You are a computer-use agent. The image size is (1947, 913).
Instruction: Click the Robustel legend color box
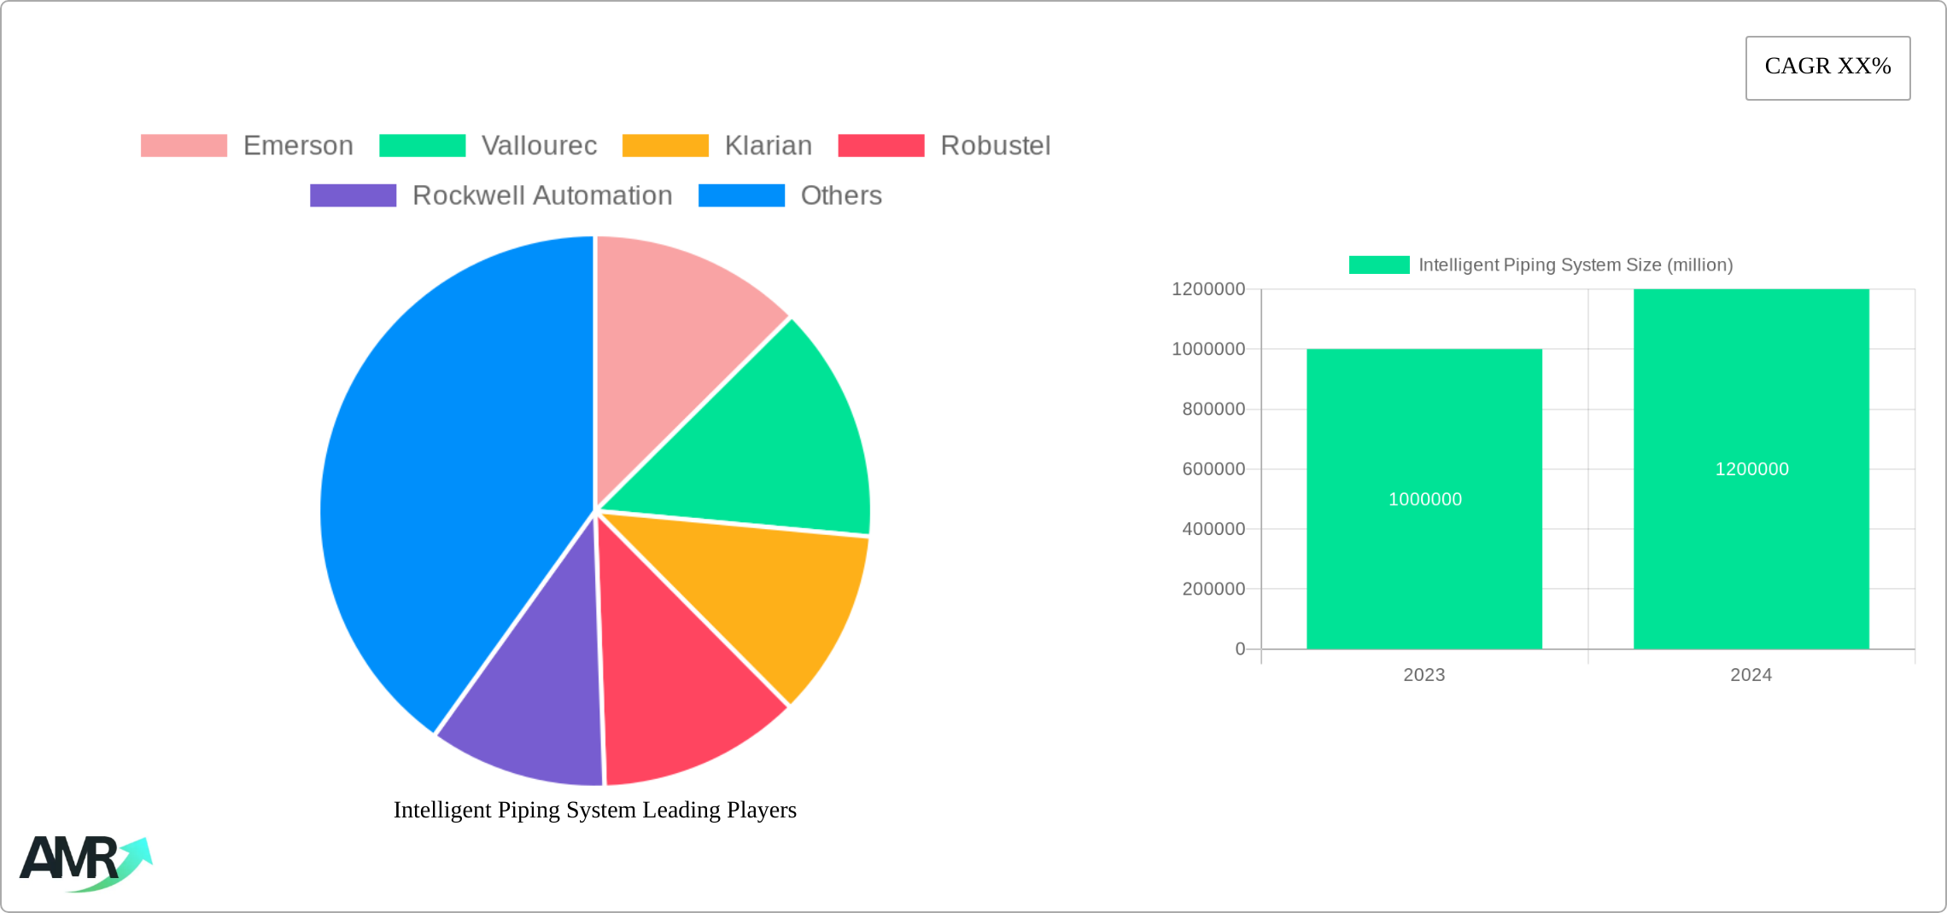[880, 146]
